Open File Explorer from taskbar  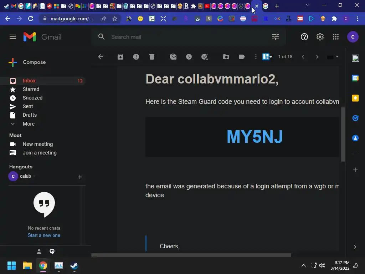pos(27,265)
